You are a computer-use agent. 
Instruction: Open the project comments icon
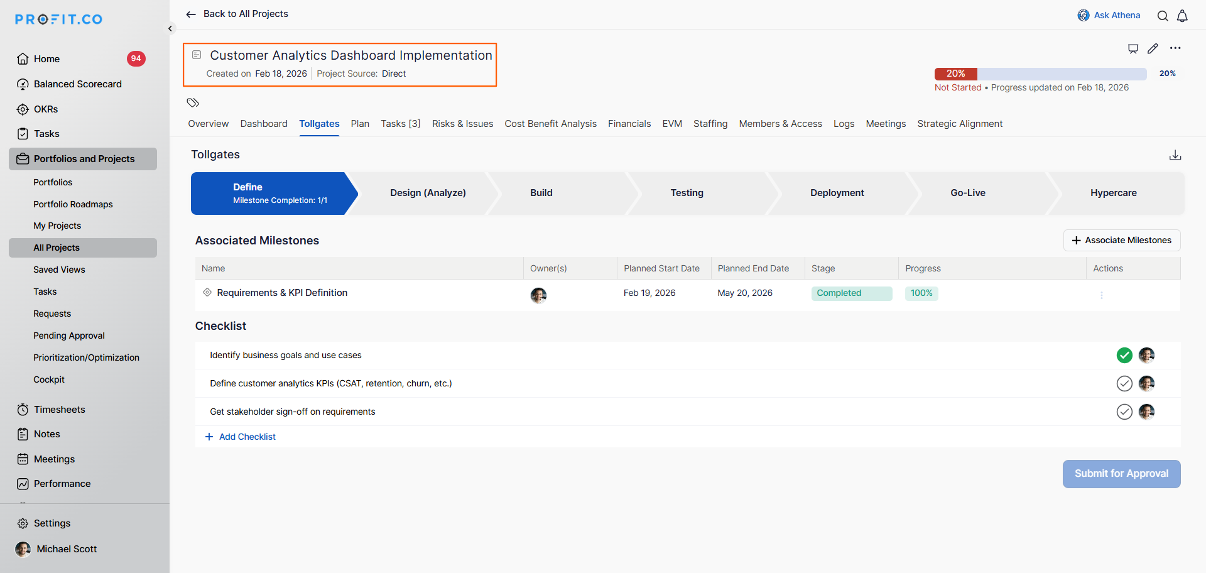point(1133,48)
